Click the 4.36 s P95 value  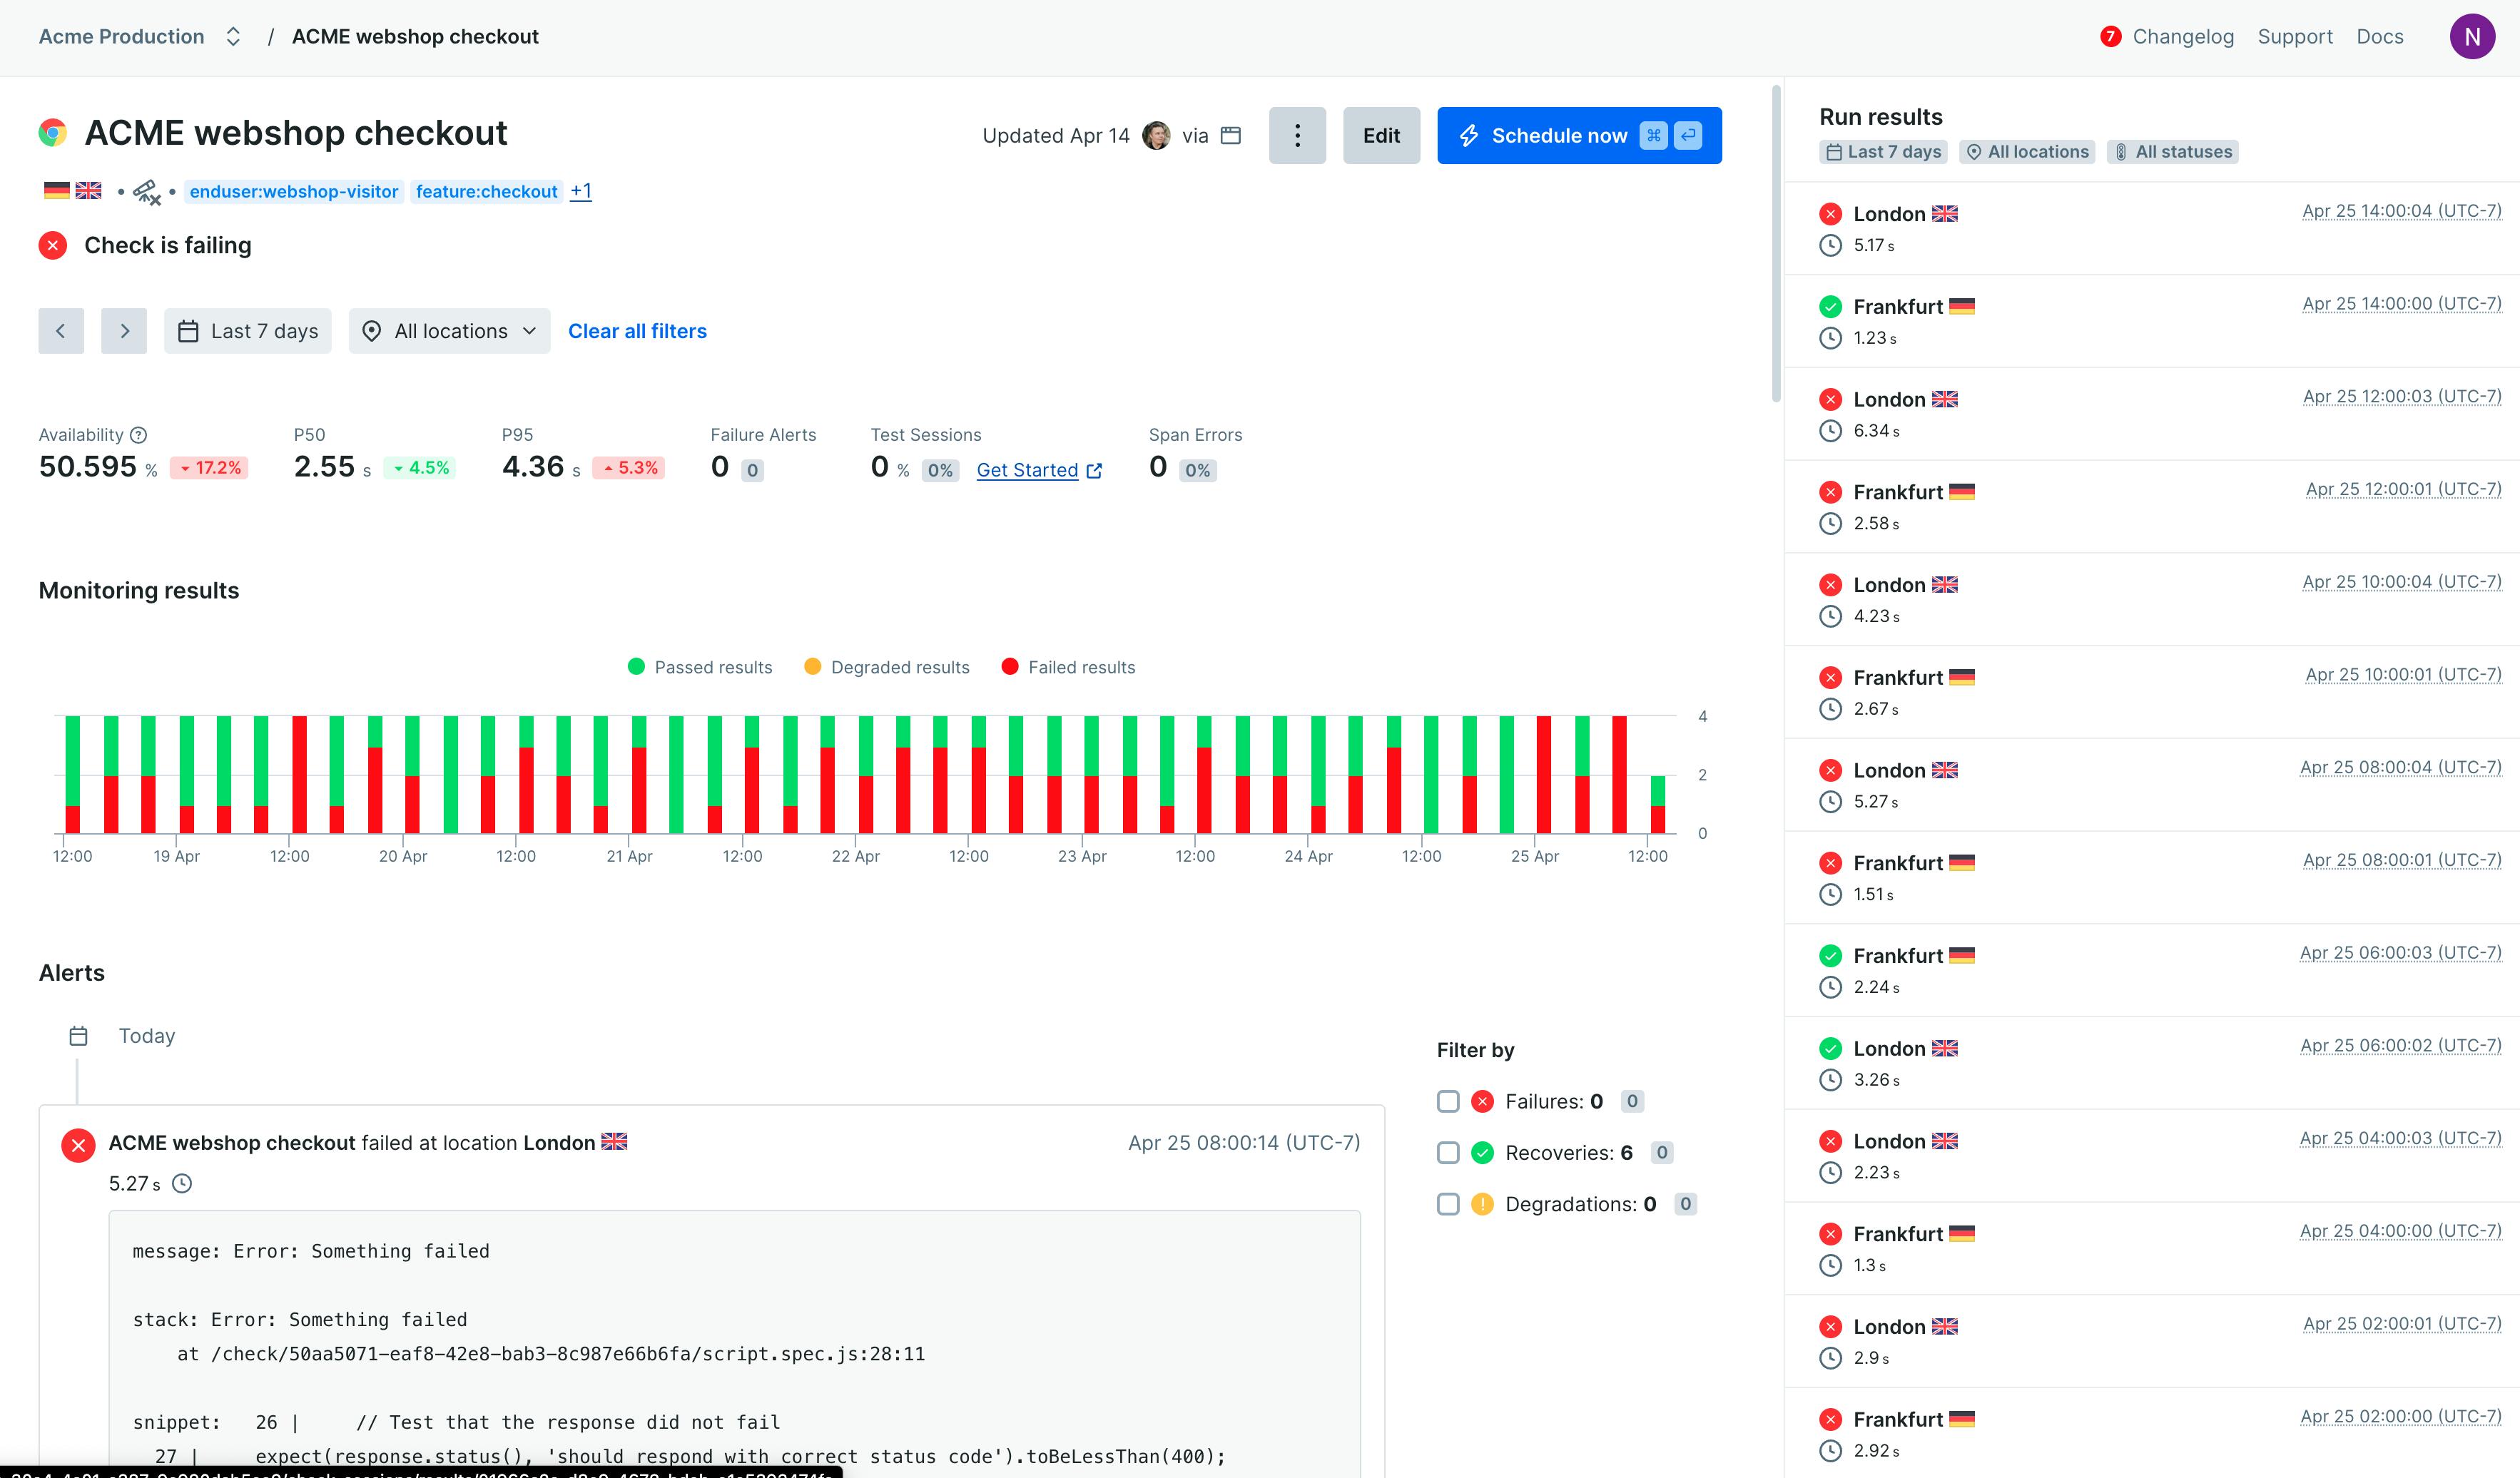coord(541,467)
